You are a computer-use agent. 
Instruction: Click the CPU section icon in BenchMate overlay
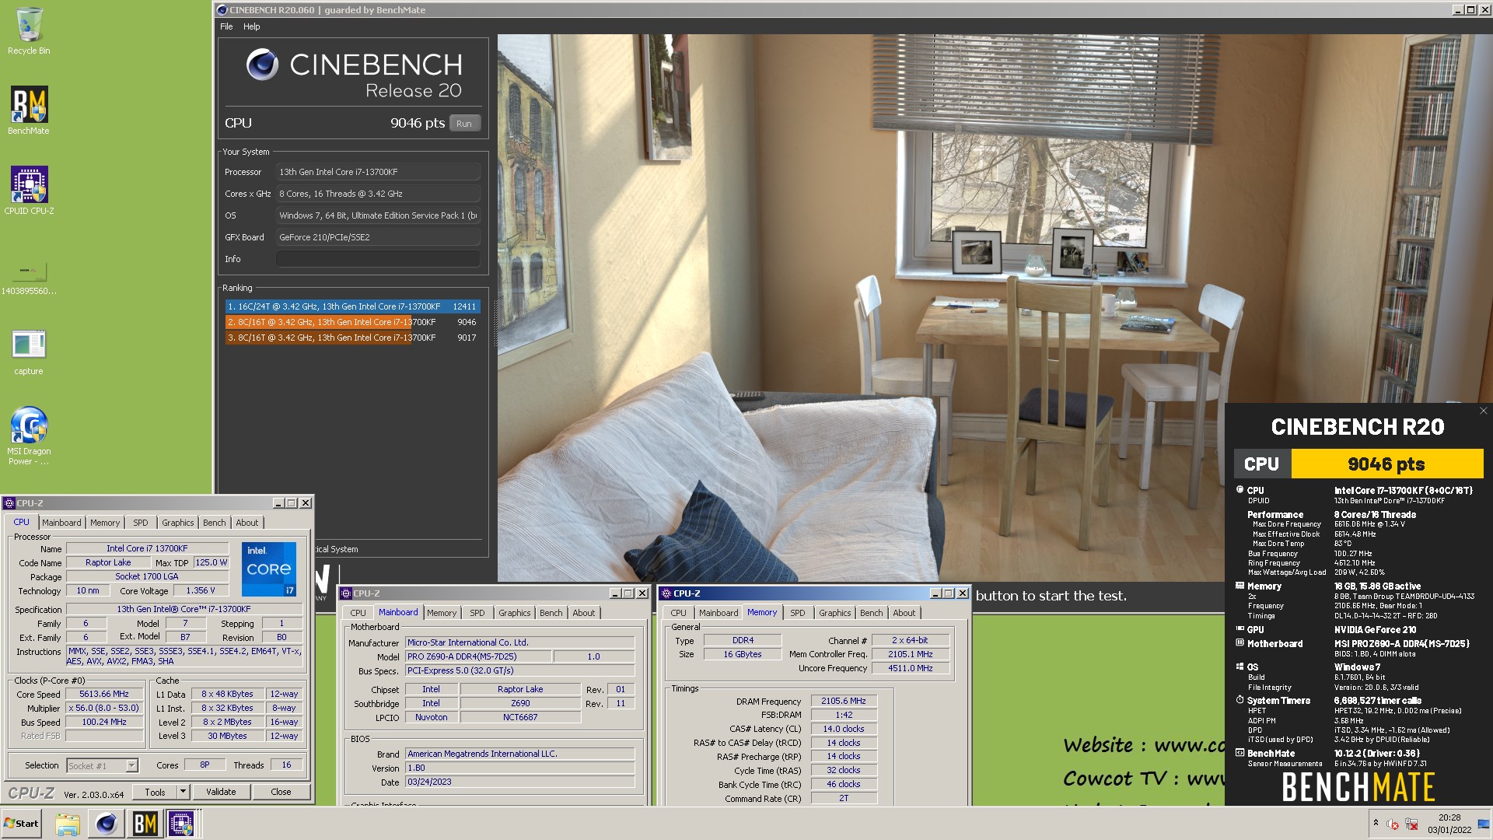pyautogui.click(x=1240, y=490)
